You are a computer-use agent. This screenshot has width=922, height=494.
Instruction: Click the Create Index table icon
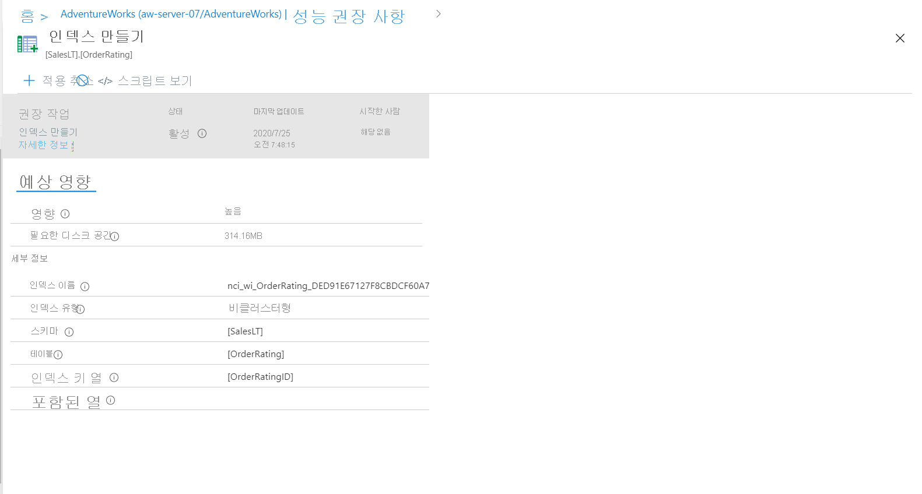[27, 44]
